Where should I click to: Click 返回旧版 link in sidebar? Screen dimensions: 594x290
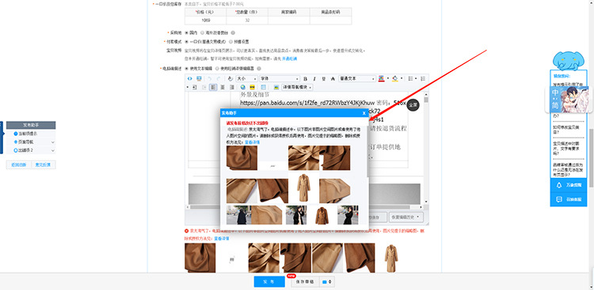[18, 164]
